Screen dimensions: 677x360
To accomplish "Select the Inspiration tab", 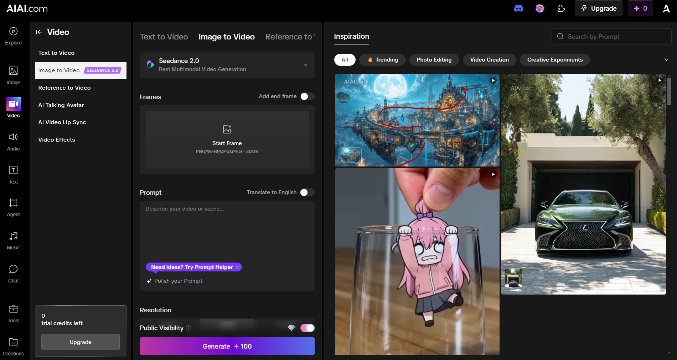I will (x=351, y=36).
